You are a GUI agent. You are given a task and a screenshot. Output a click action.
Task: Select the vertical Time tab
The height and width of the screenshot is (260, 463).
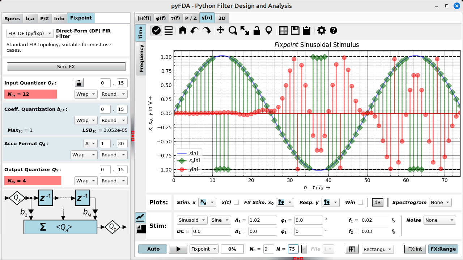tap(140, 33)
